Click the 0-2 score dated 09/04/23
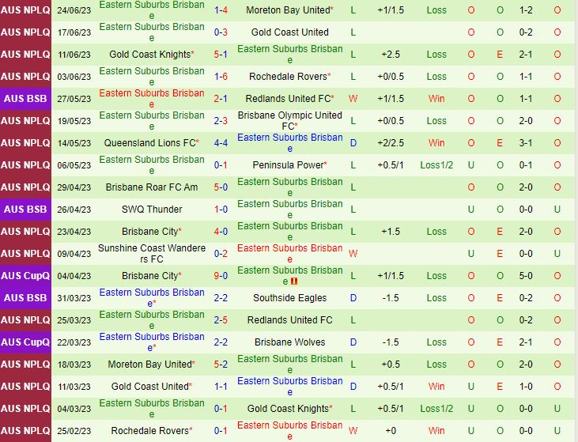Viewport: 578px width, 442px height. point(221,254)
